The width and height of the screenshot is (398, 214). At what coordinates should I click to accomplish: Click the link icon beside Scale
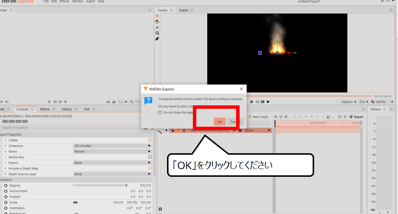[x=75, y=202]
